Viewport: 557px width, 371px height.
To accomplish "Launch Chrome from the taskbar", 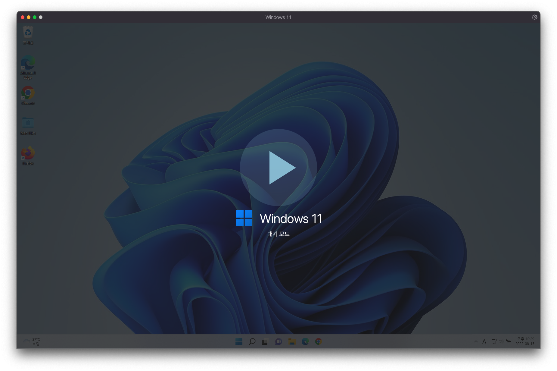I will [x=319, y=341].
